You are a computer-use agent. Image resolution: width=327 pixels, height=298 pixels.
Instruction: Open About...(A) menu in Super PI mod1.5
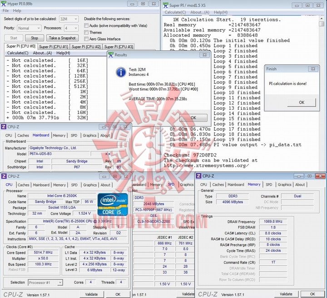click(x=200, y=12)
